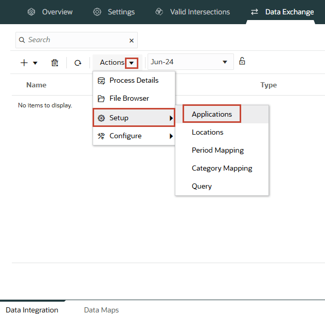This screenshot has height=314, width=325.
Task: Click the Valid Intersections icon
Action: click(x=159, y=12)
